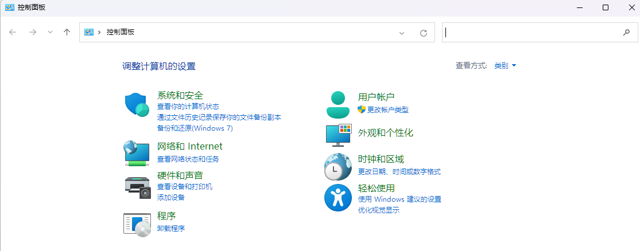
Task: Click 查看网络状态和任务 link
Action: (x=188, y=159)
